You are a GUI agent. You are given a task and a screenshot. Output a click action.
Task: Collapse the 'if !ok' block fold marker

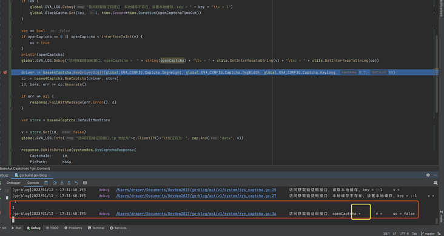pyautogui.click(x=11, y=1)
